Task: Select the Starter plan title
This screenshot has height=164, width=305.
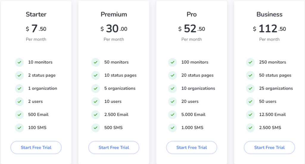Action: pyautogui.click(x=36, y=14)
